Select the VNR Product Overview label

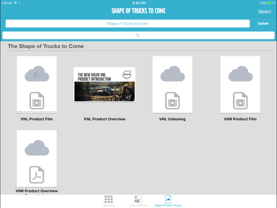(37, 191)
